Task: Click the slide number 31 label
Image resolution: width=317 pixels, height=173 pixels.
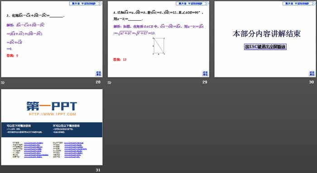Action: pyautogui.click(x=98, y=170)
